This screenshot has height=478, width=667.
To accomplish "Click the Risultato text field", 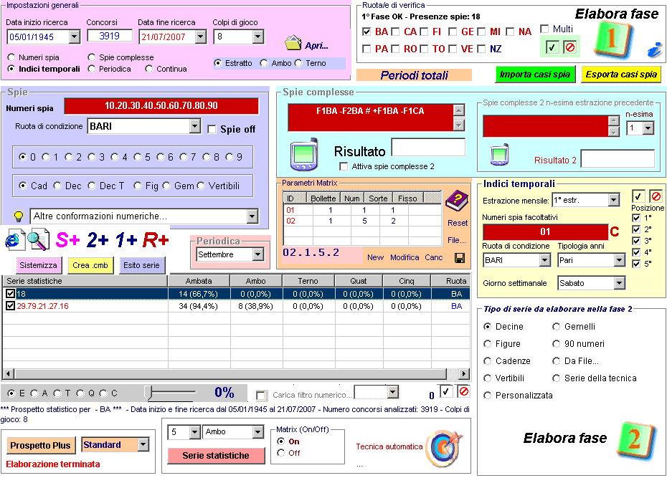I will click(x=428, y=148).
